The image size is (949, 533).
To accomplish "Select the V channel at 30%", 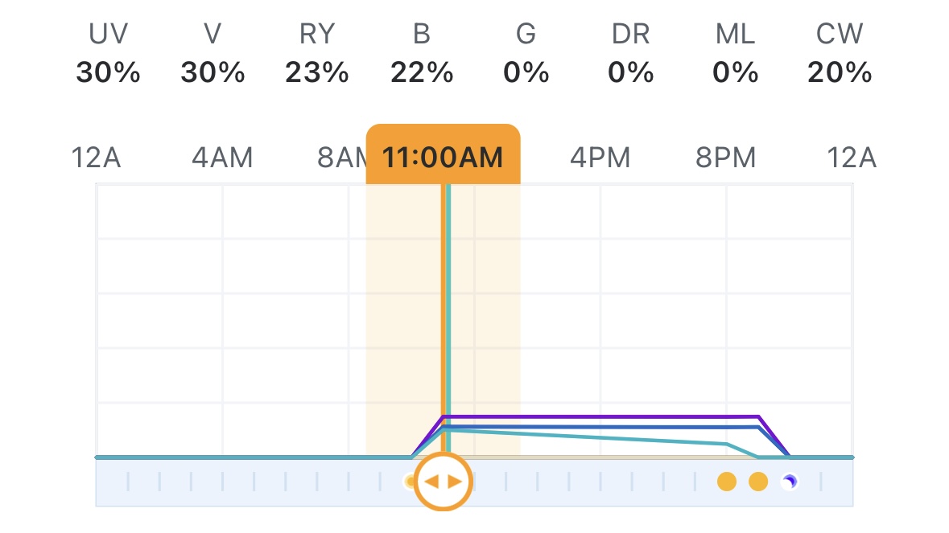I will tap(212, 56).
